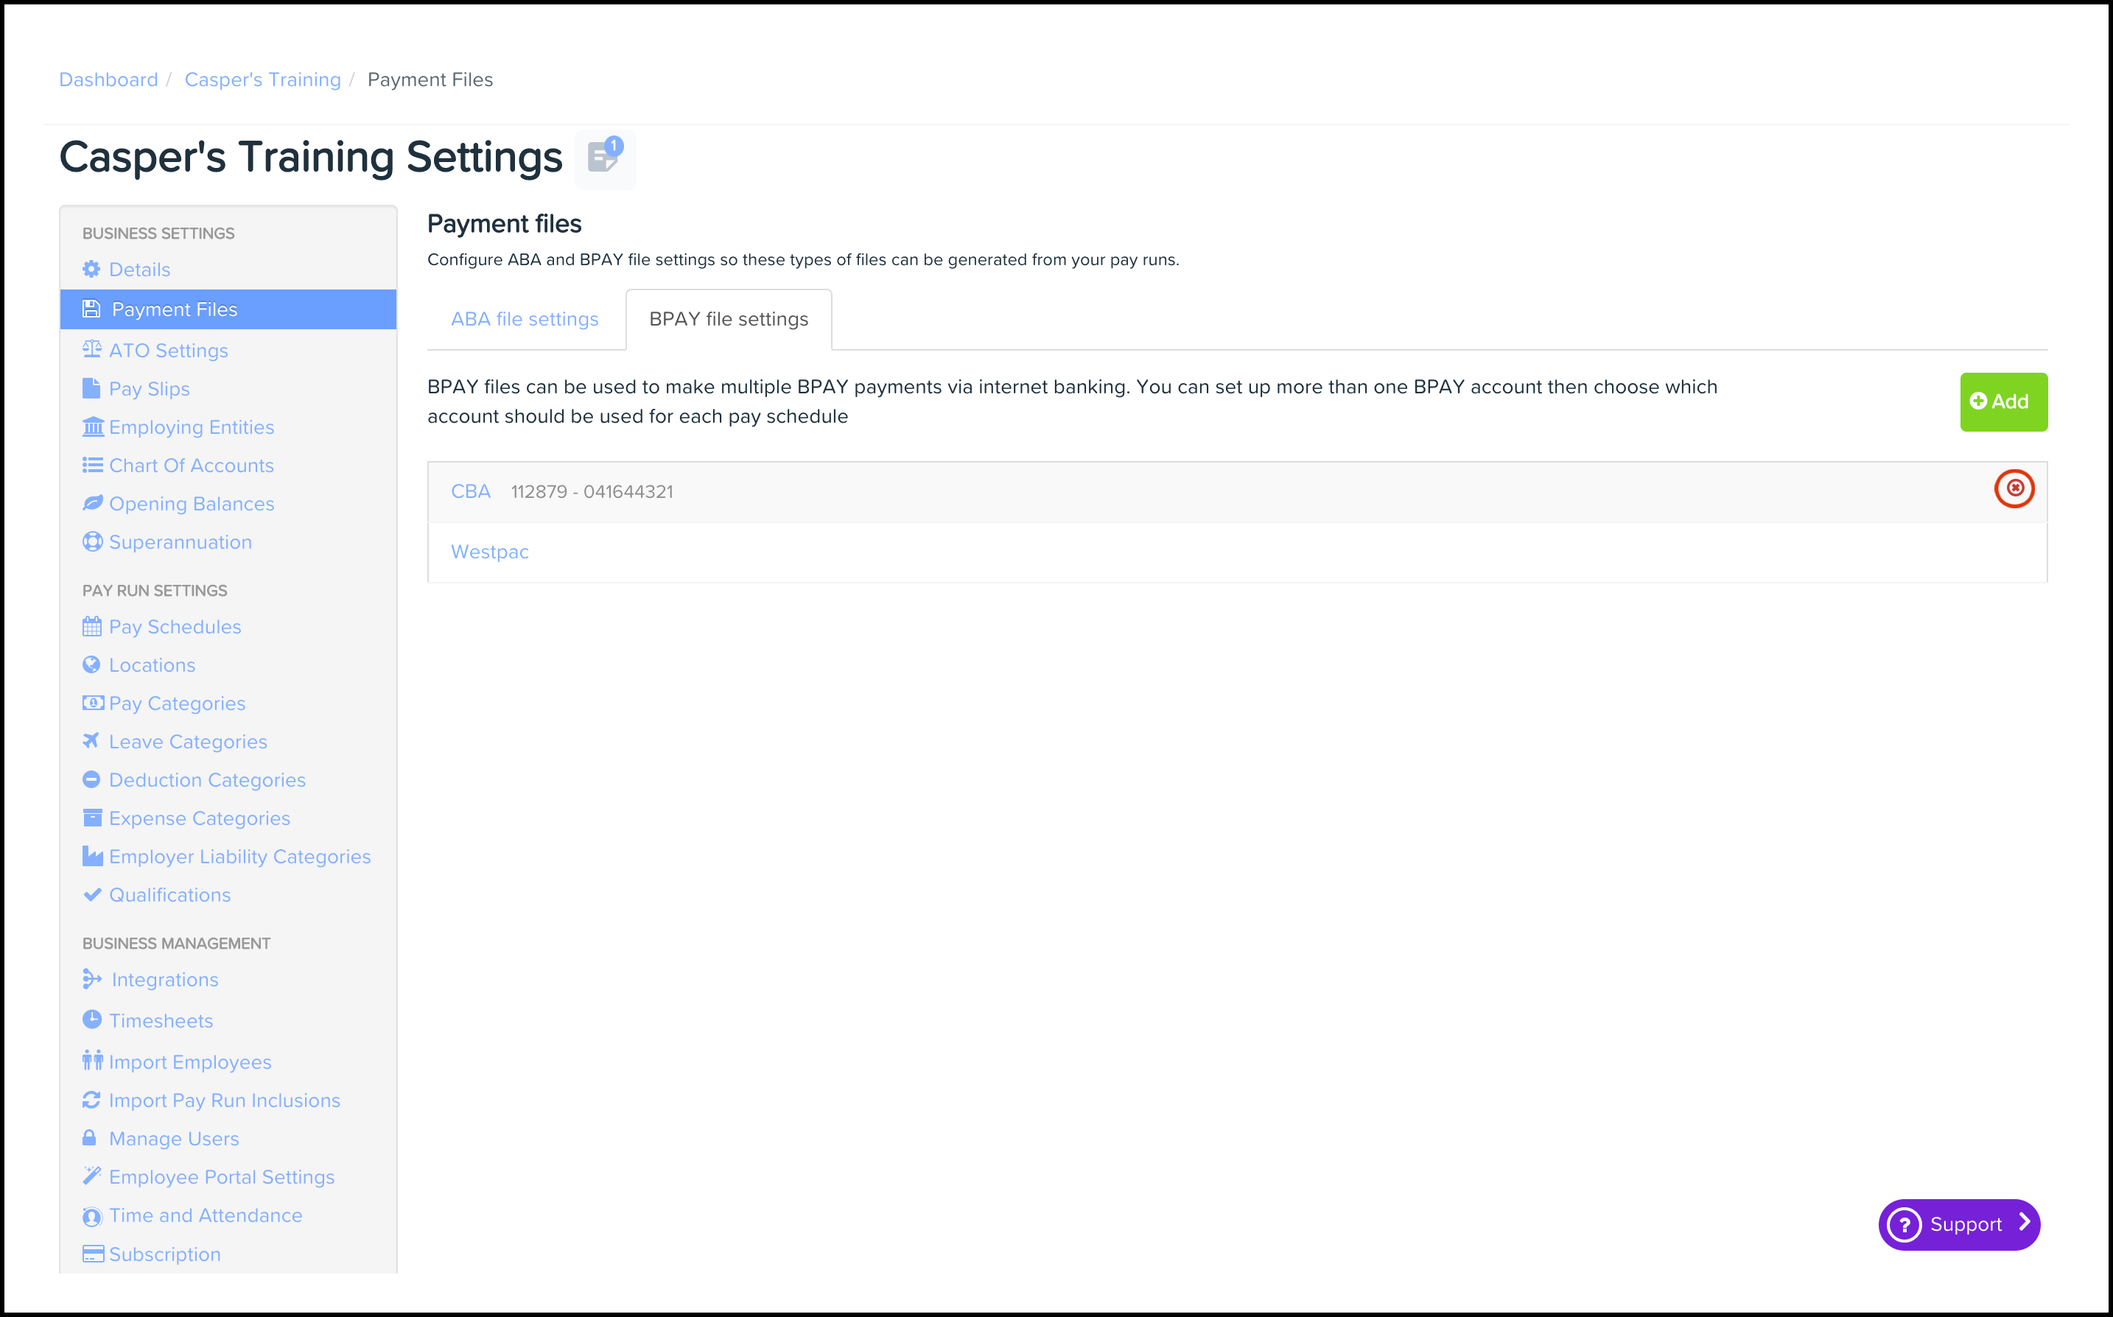Screen dimensions: 2113x1317
Task: Navigate to Casper's Training breadcrumb
Action: tap(262, 80)
